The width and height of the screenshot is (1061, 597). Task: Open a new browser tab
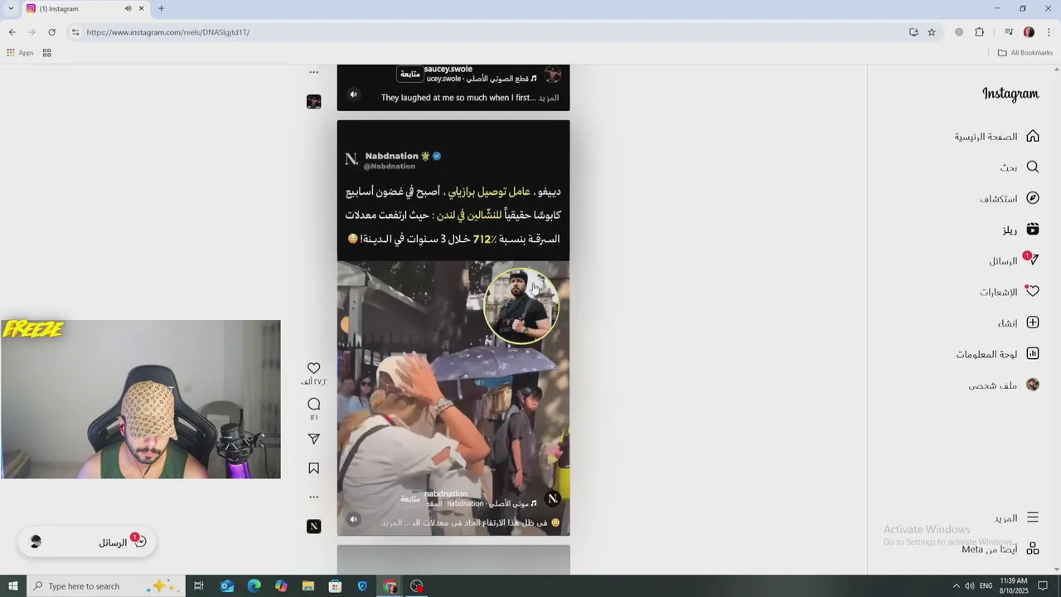[161, 8]
